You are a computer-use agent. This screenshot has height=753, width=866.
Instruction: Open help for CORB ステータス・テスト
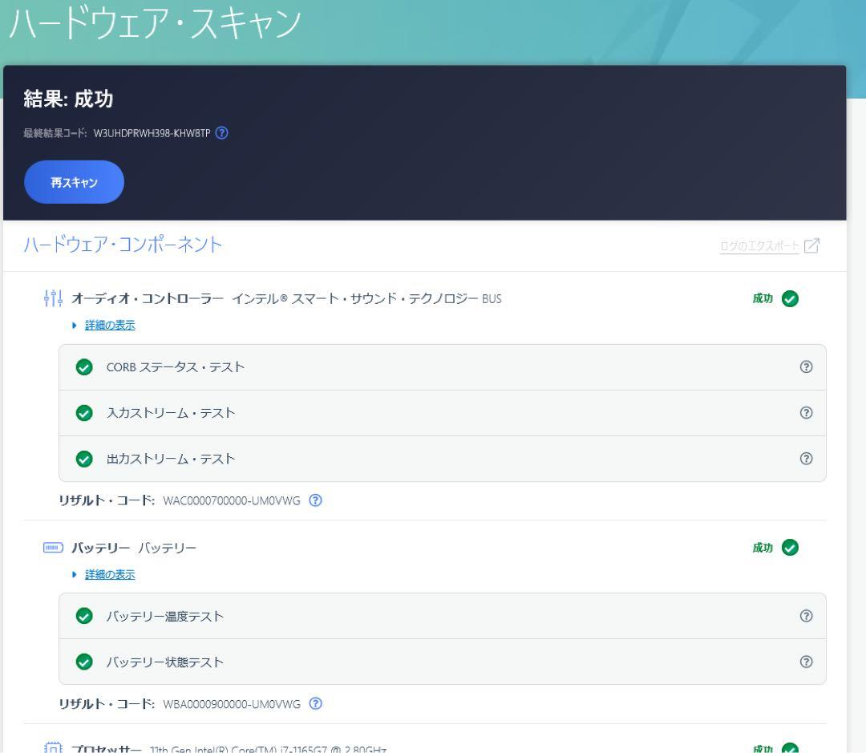807,367
